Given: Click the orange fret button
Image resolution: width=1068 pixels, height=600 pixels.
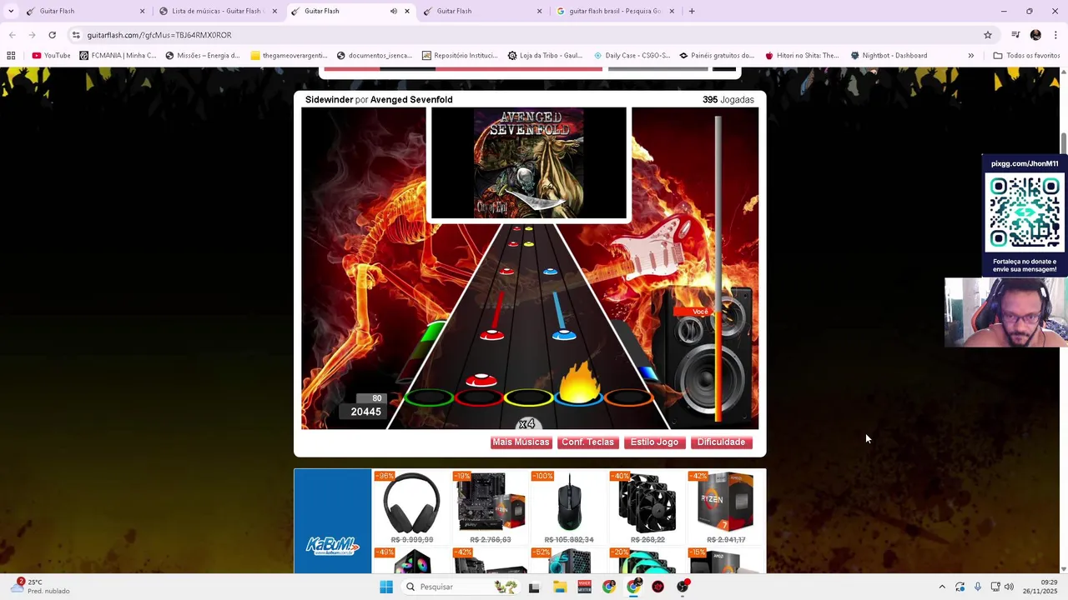Looking at the screenshot, I should pyautogui.click(x=627, y=397).
